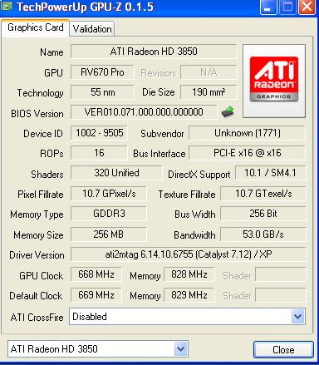Viewport: 319px width, 365px height.
Task: Click the Bandwidth value 53.0 GB/s
Action: (x=263, y=234)
